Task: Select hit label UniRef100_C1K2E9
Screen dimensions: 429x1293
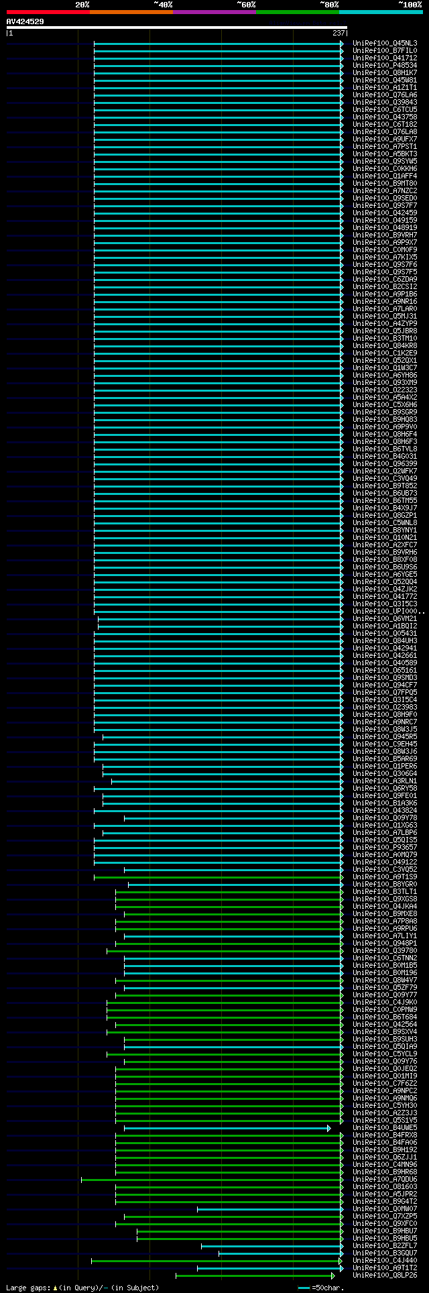Action: (x=385, y=353)
